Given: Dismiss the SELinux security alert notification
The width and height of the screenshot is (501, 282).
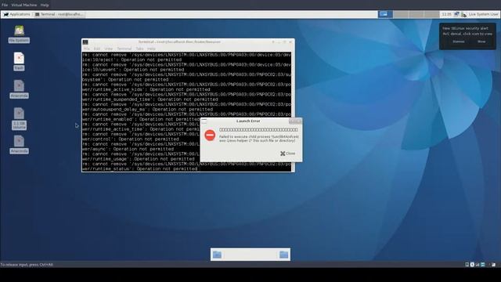Looking at the screenshot, I should (x=459, y=42).
